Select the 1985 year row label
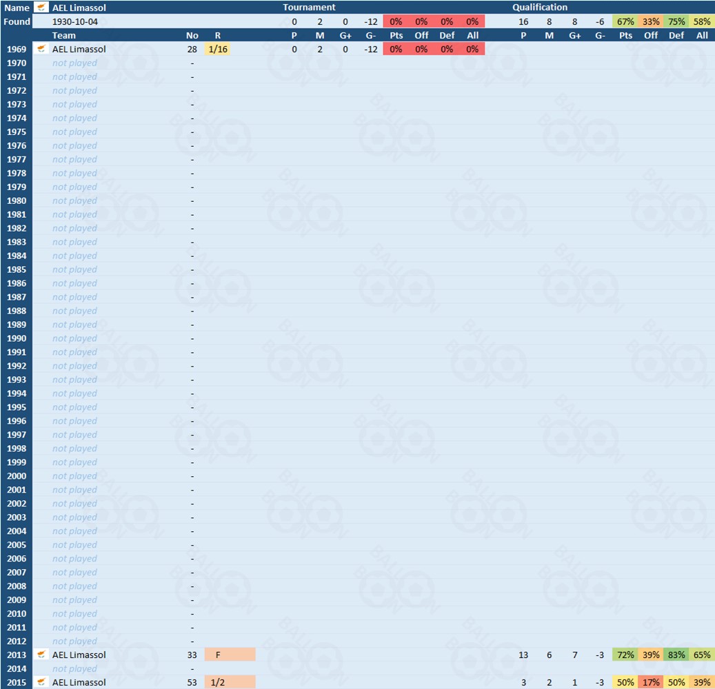The image size is (715, 689). tap(17, 269)
